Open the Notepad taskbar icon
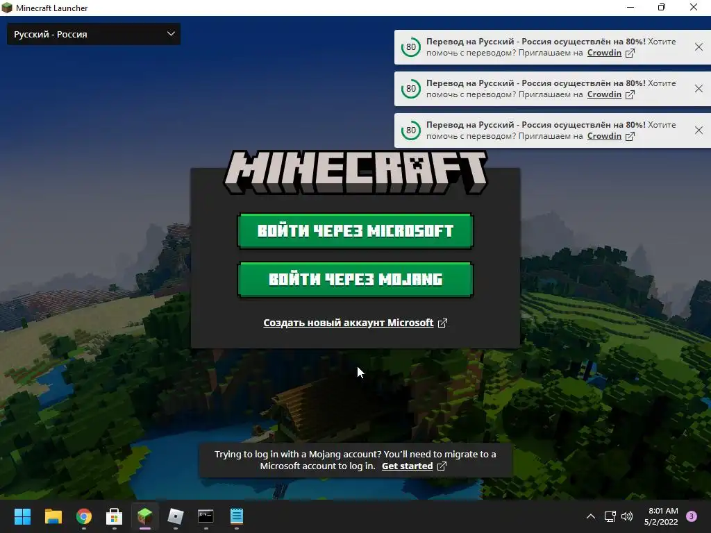This screenshot has width=711, height=533. pyautogui.click(x=237, y=516)
